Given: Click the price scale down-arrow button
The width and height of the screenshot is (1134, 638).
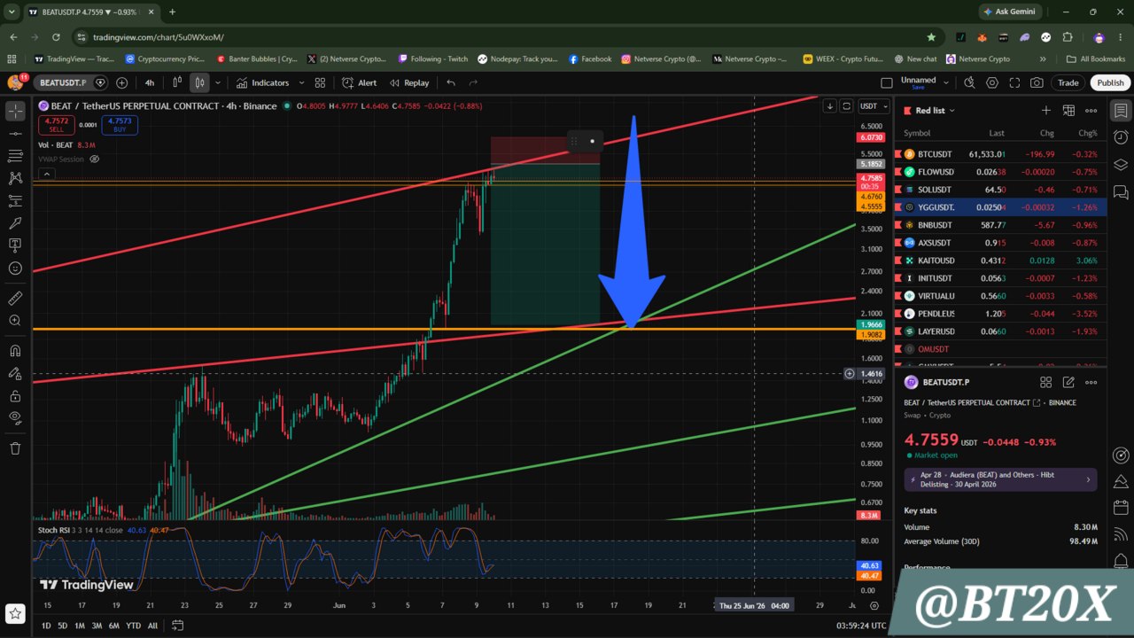Looking at the screenshot, I should (x=829, y=106).
